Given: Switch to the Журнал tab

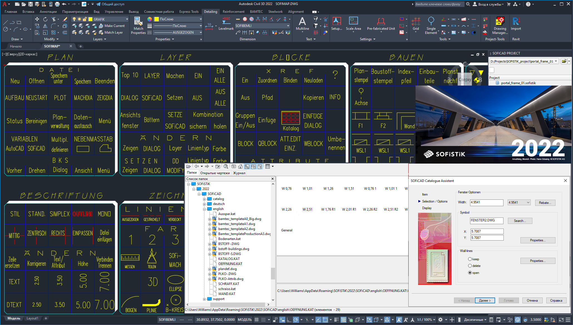Looking at the screenshot, I should pos(239,173).
